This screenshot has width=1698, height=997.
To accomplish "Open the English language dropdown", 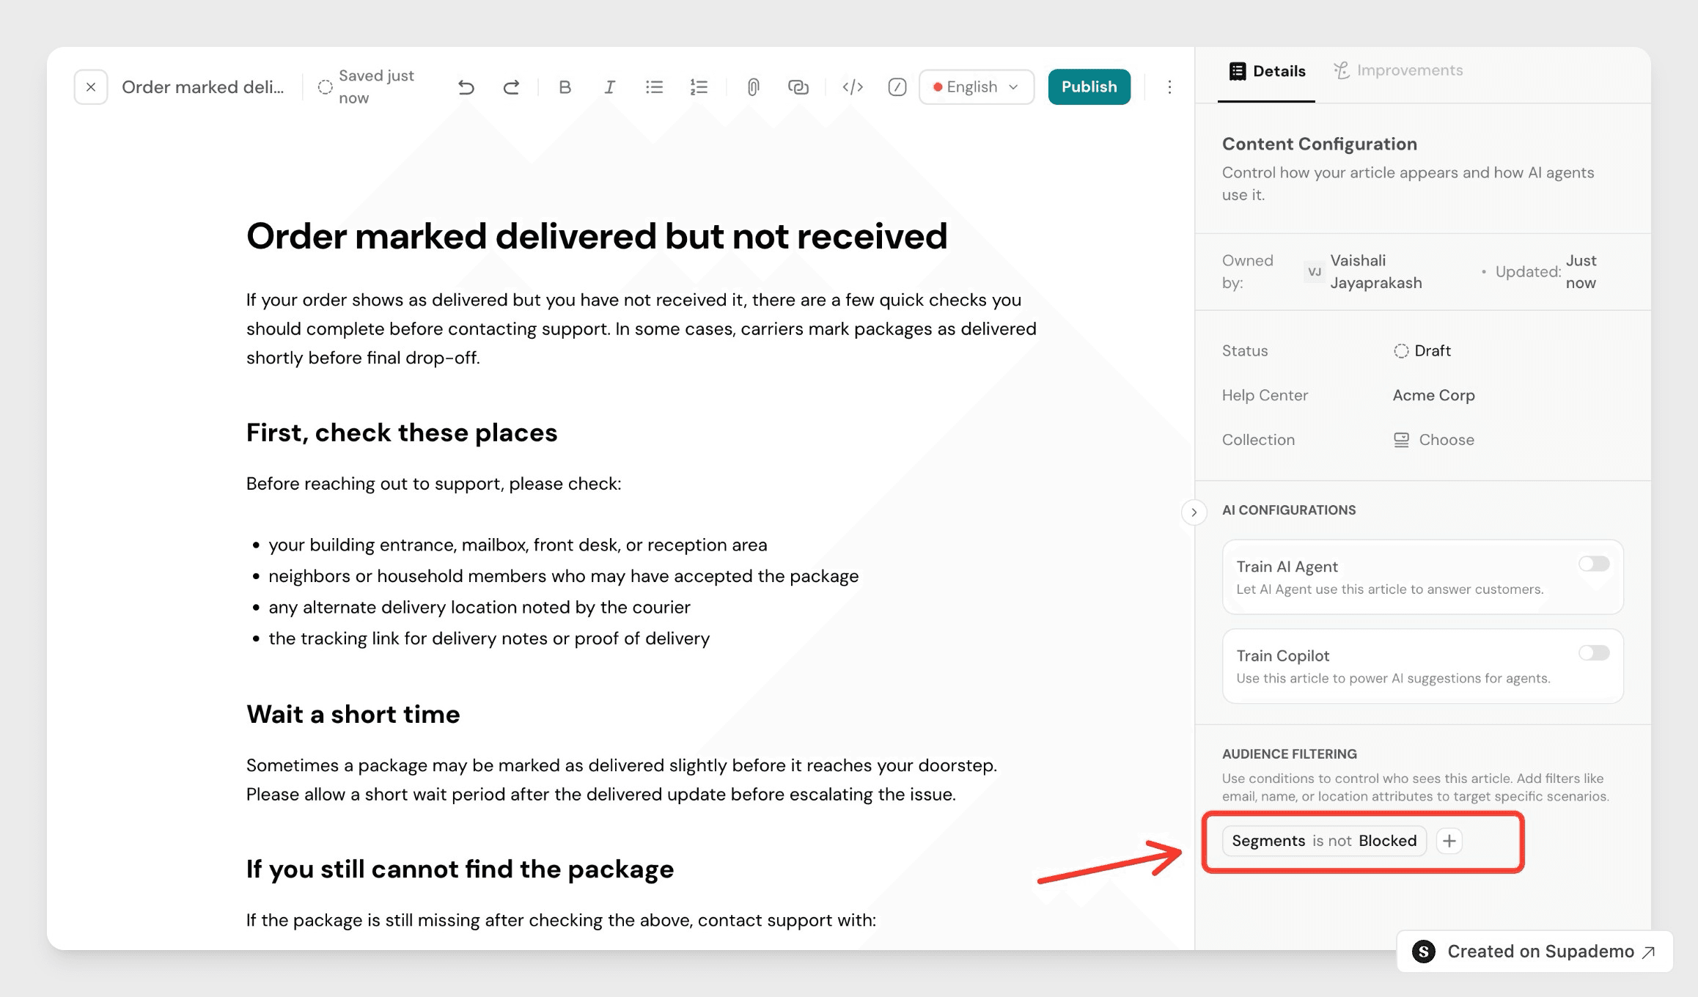I will (x=977, y=87).
